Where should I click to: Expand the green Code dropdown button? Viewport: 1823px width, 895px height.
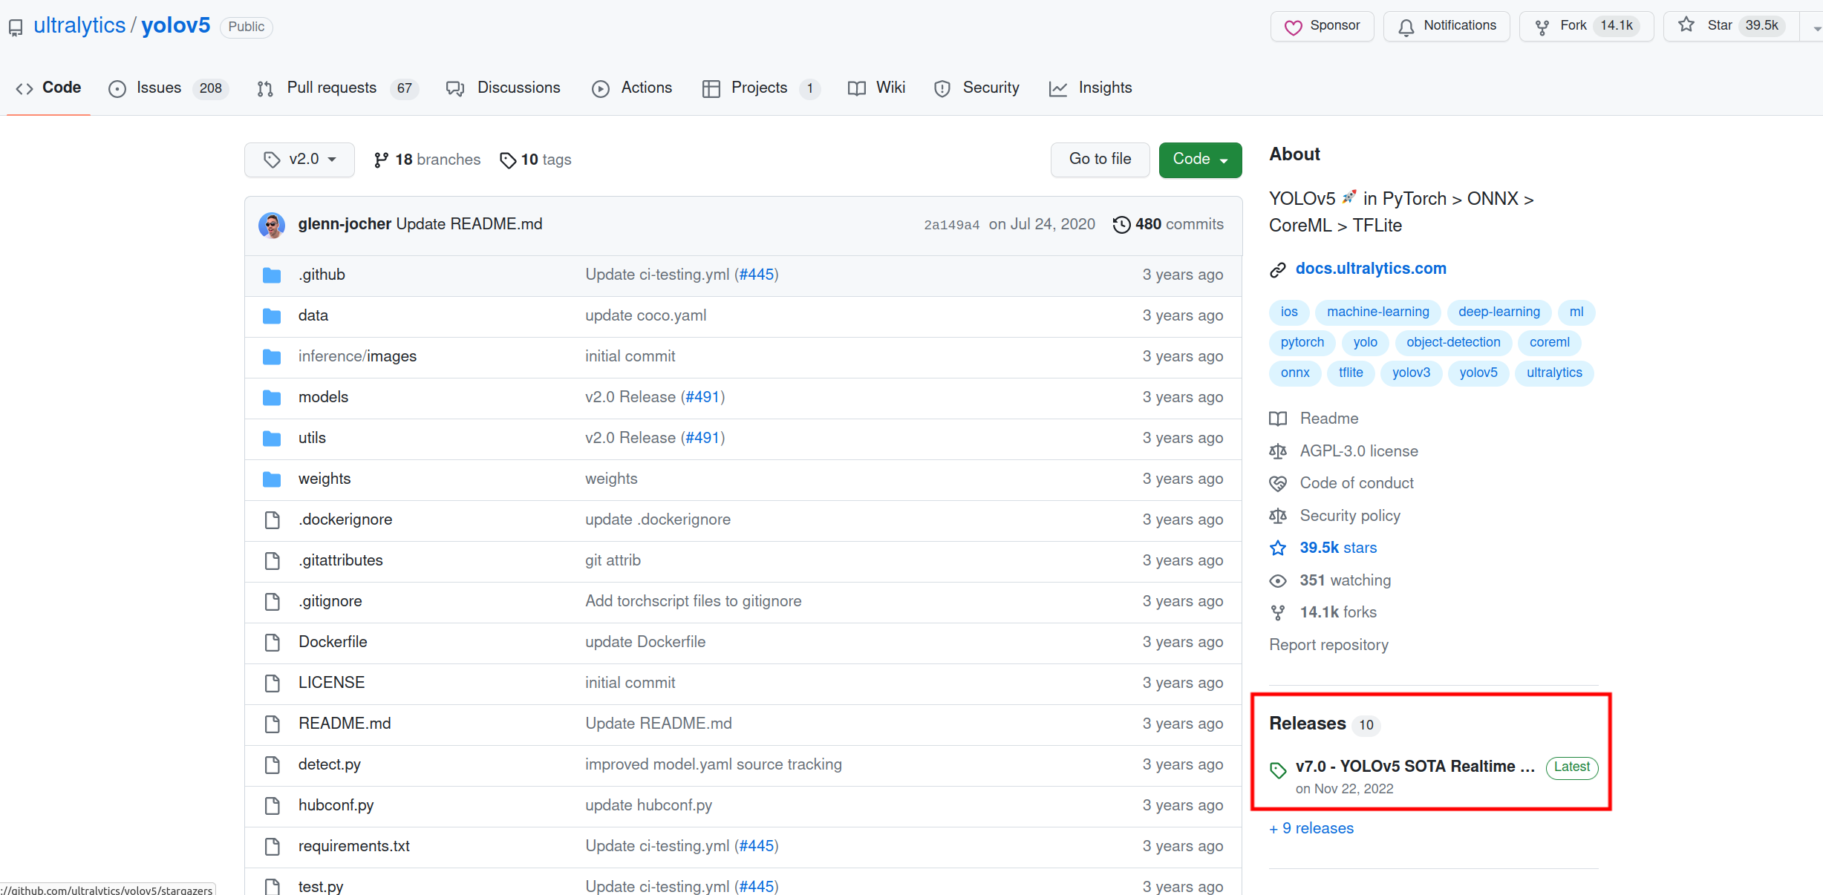click(x=1200, y=160)
